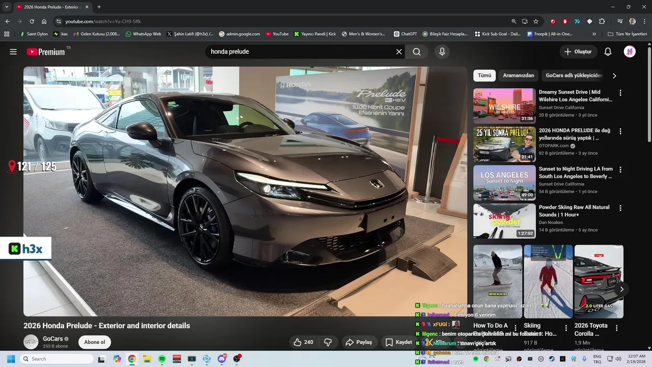Image resolution: width=652 pixels, height=367 pixels.
Task: Share the video with Paylaş button
Action: tap(359, 342)
